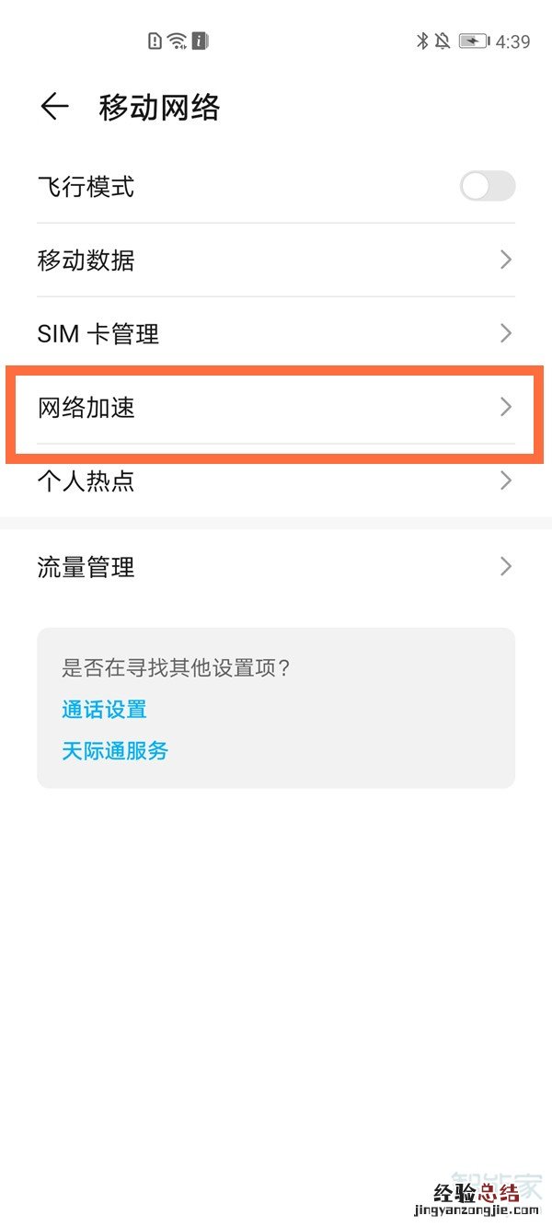Screen dimensions: 552x1227
Task: Open the 通话设置 link
Action: click(104, 709)
